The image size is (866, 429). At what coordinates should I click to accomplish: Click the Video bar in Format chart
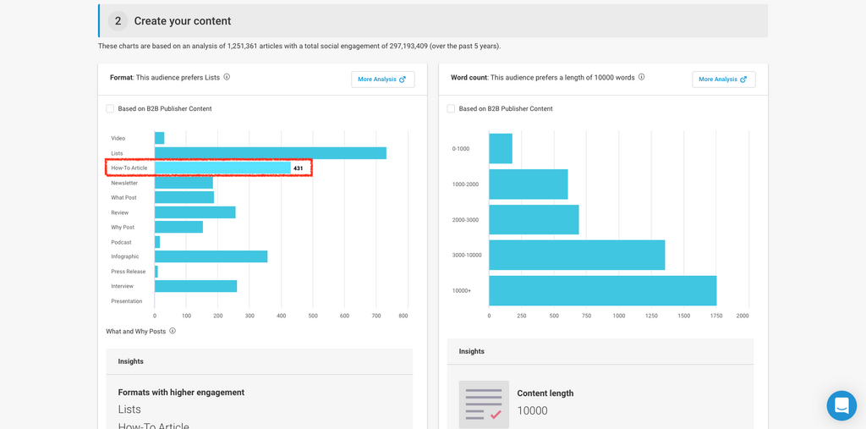coord(159,138)
